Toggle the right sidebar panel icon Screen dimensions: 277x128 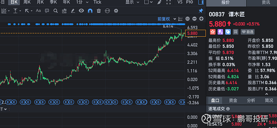point(201,2)
